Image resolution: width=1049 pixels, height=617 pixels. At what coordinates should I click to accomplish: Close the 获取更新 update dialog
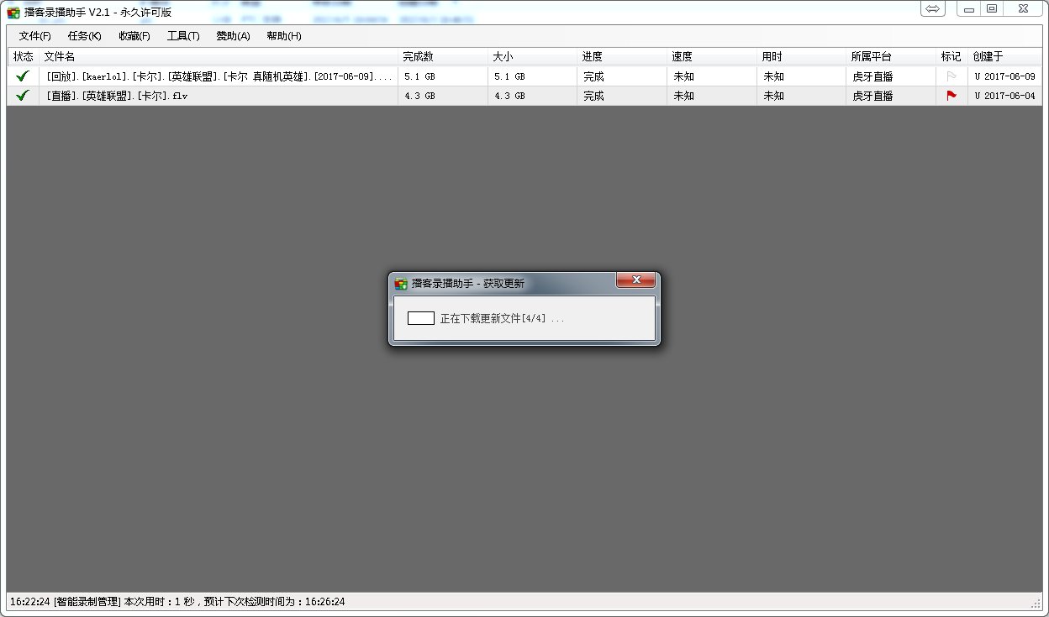click(x=635, y=280)
